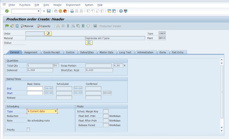Screen dimensions: 229x139
Task: Click the Next Page navigation icon
Action: click(98, 11)
